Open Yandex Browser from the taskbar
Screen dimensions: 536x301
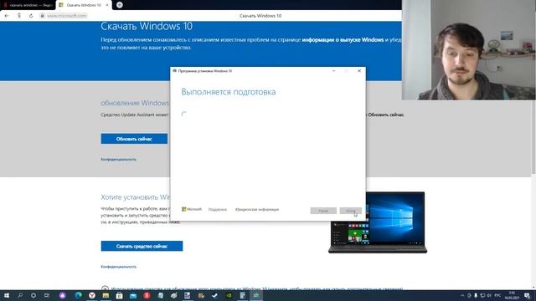(92, 295)
